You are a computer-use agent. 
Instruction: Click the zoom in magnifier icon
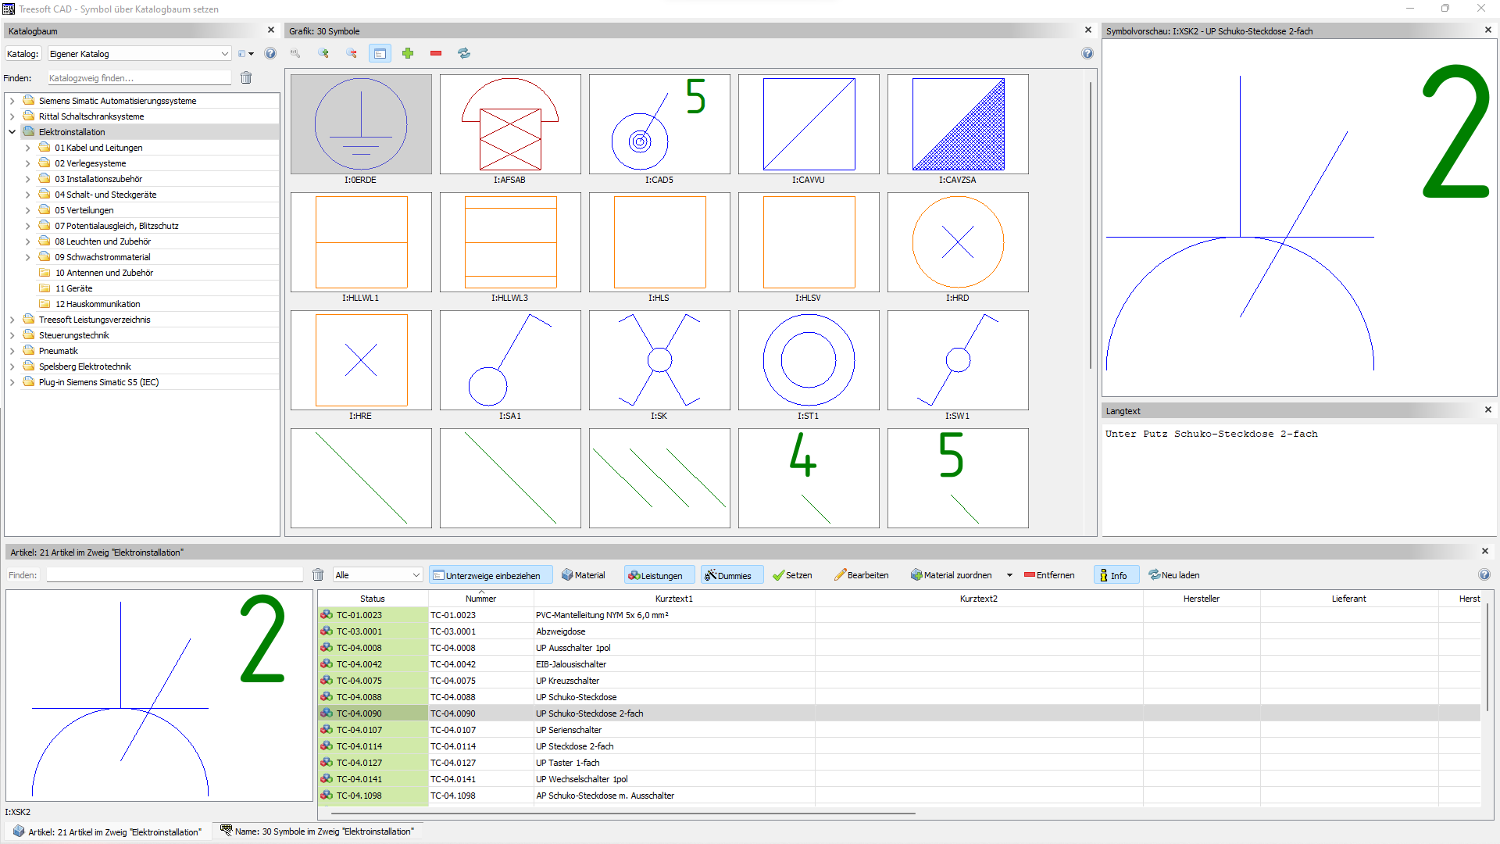coord(323,53)
